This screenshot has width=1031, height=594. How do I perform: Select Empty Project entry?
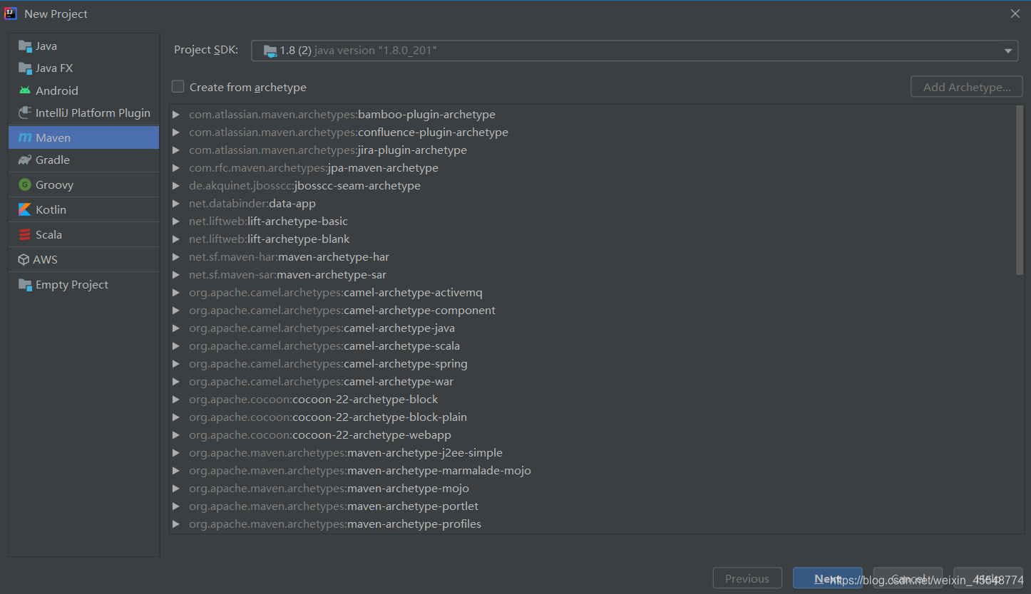pyautogui.click(x=84, y=285)
